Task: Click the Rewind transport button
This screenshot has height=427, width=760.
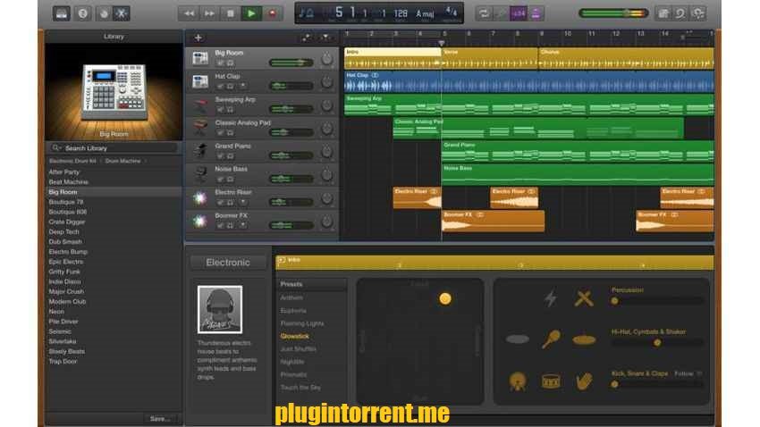Action: (x=189, y=13)
